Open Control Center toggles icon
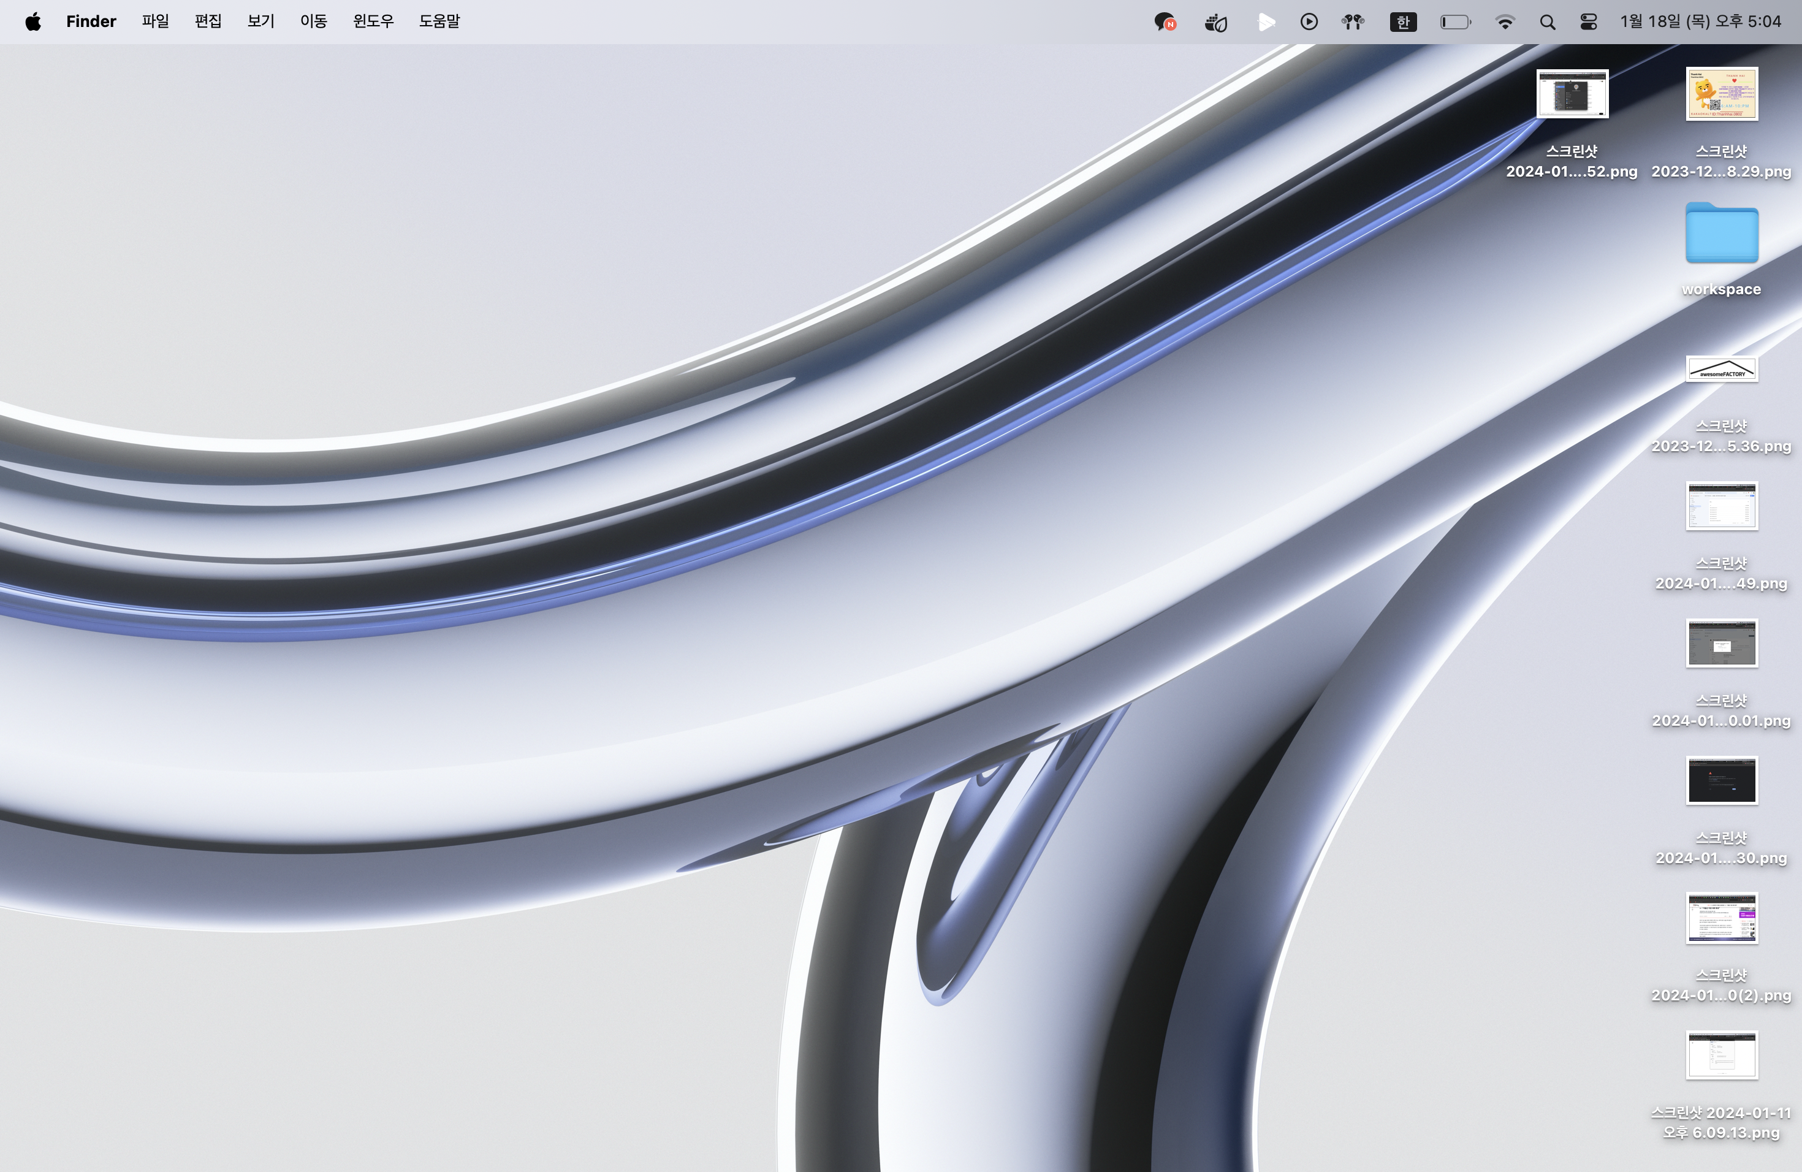 1589,22
